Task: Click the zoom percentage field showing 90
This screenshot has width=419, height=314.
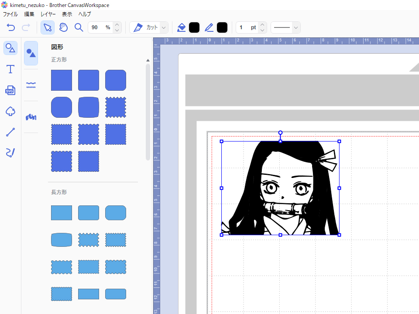Action: [100, 27]
